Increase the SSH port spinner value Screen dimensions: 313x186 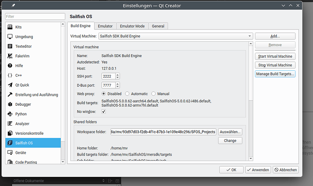(x=118, y=74)
